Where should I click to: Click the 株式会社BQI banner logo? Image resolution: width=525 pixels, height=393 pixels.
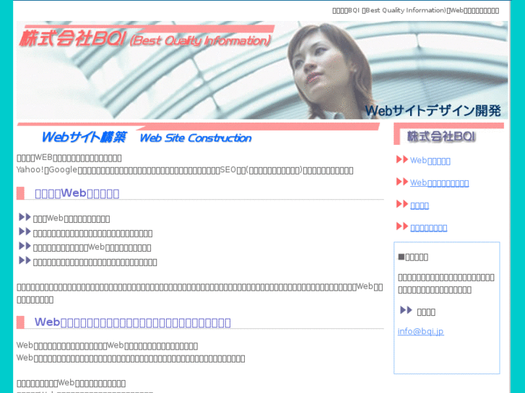pos(145,37)
